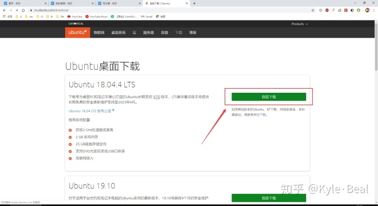Click the site lock icon in address bar
The width and height of the screenshot is (378, 206).
point(31,10)
